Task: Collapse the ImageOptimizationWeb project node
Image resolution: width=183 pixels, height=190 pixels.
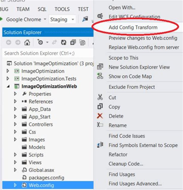Action: [x=8, y=86]
